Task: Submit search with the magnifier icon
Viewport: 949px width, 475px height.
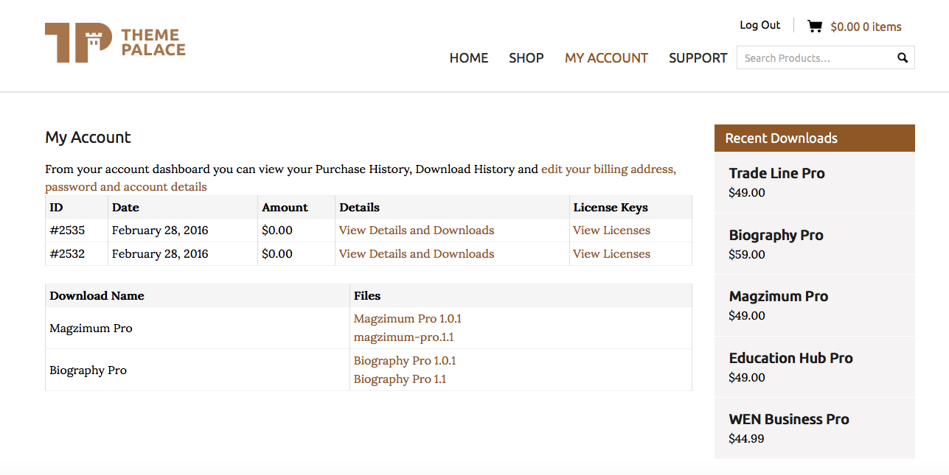Action: pyautogui.click(x=903, y=58)
